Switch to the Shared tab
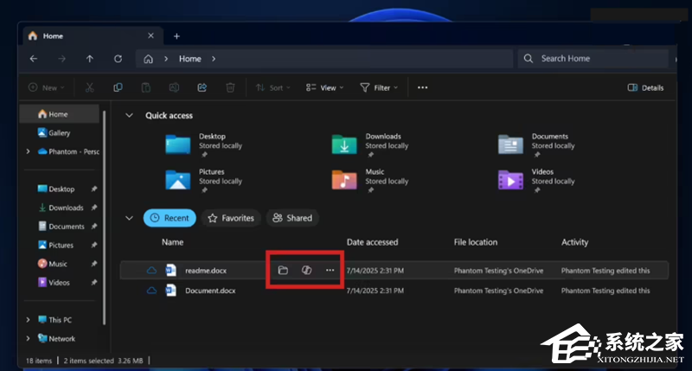This screenshot has height=371, width=692. 292,218
